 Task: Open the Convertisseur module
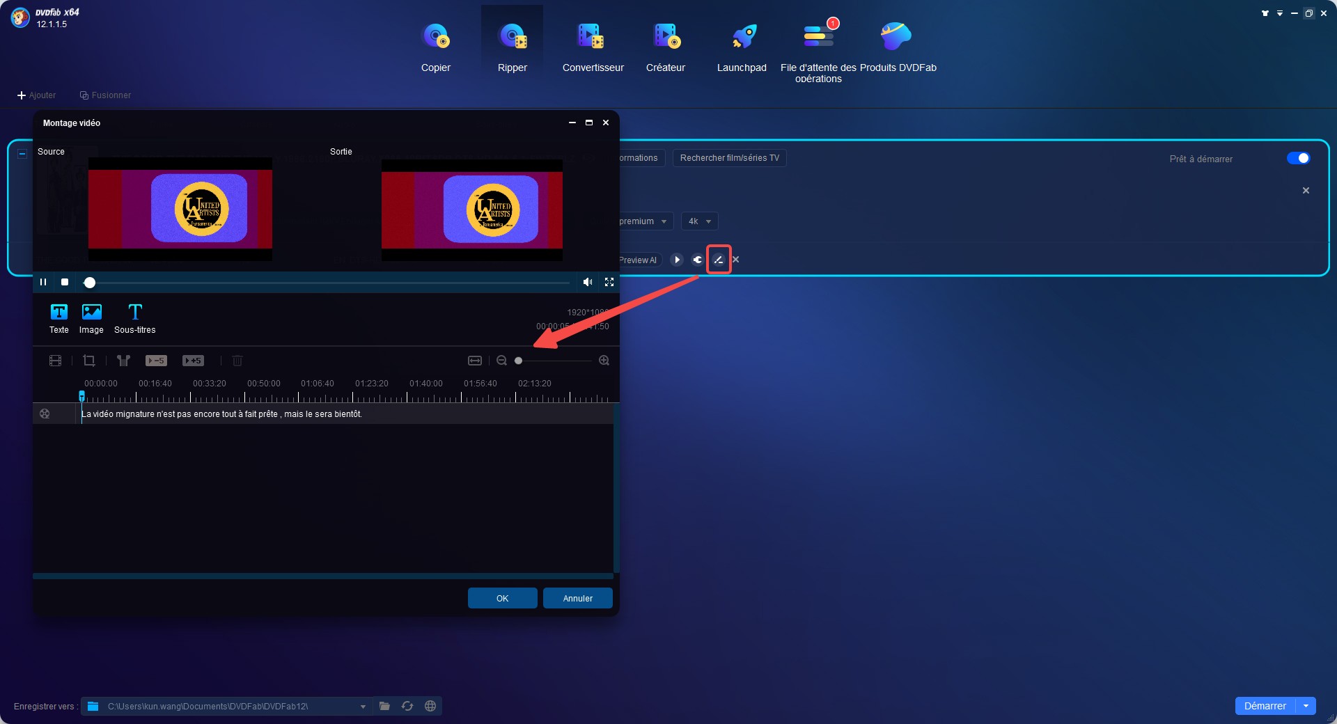593,47
